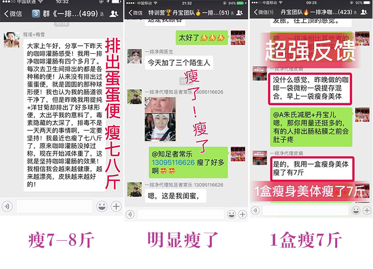Screen dimensions: 373x269
Task: Open emoji picker in middle chat
Action: click(x=231, y=214)
